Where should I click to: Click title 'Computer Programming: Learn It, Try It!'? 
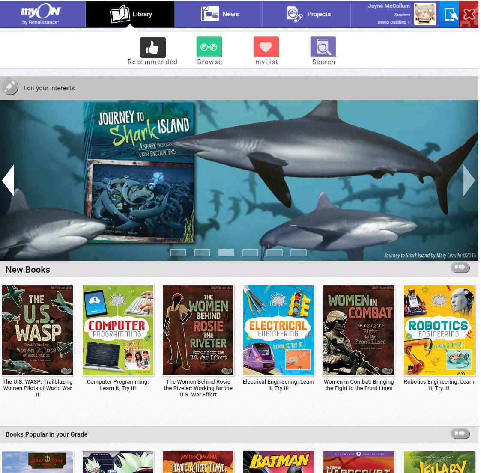coord(118,385)
